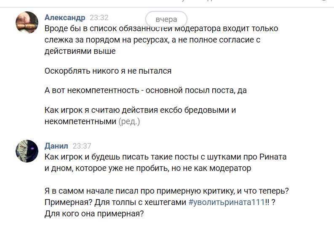334x229 pixels.
Task: Click the вчера date pill
Action: coord(166,19)
